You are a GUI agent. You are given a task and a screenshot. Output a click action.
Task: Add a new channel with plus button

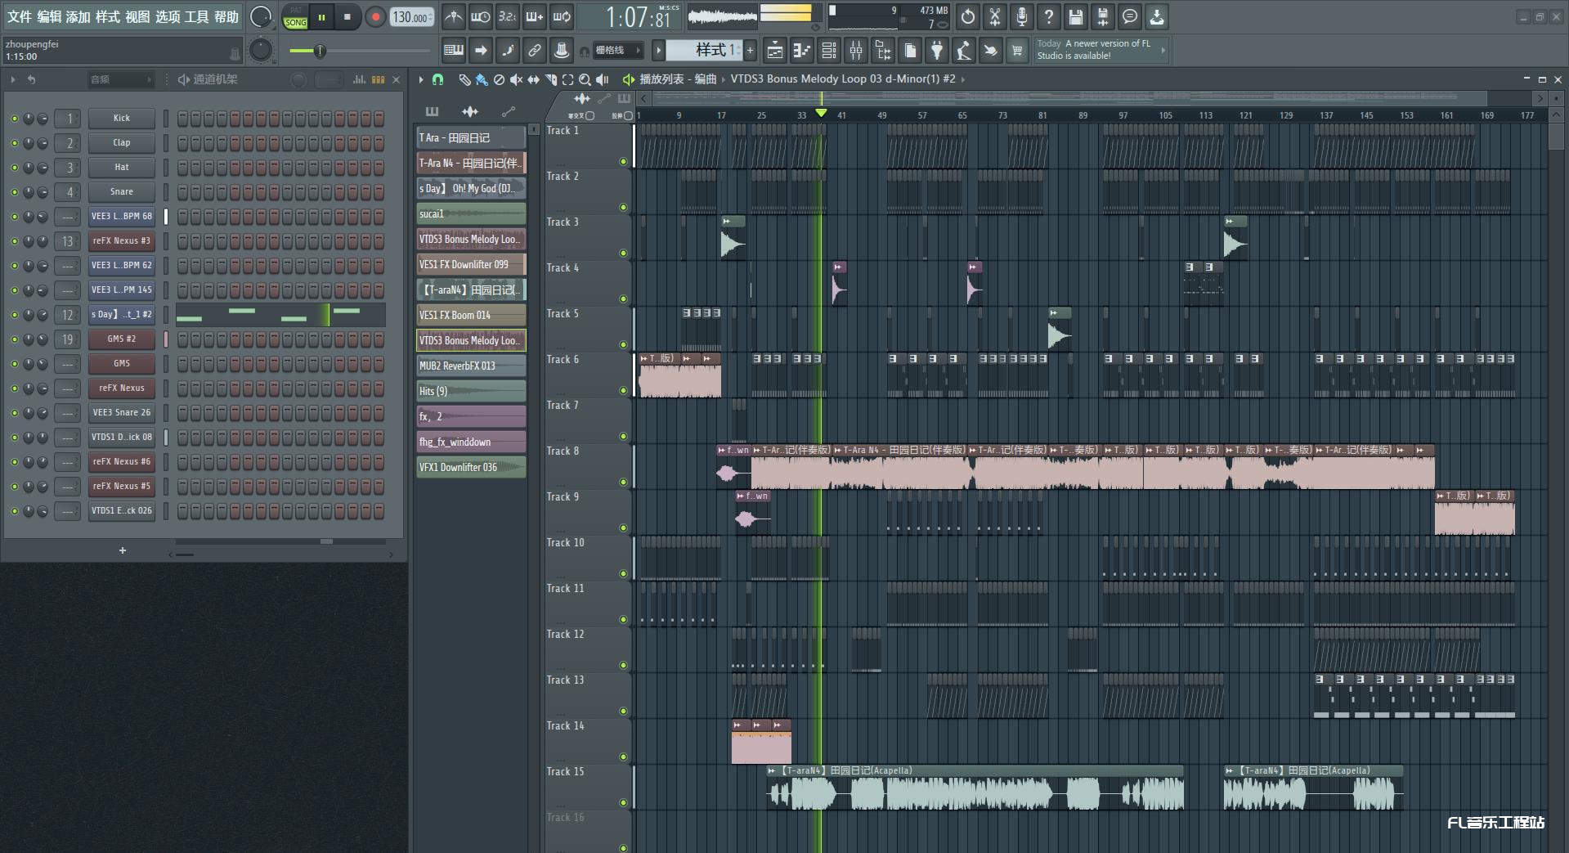(x=123, y=550)
